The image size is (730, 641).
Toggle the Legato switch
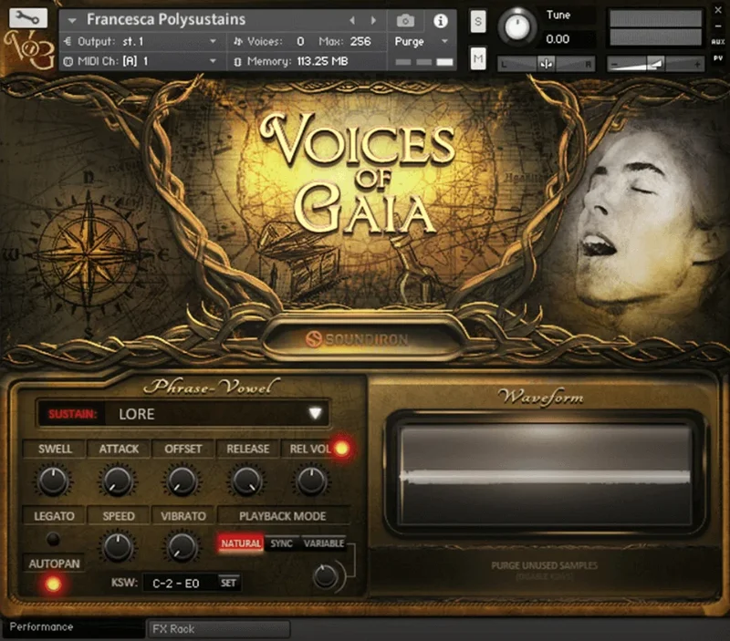click(x=53, y=539)
